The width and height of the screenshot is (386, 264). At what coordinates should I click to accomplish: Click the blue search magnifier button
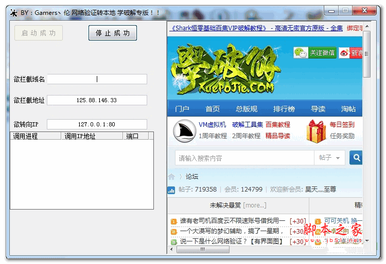tap(356, 158)
